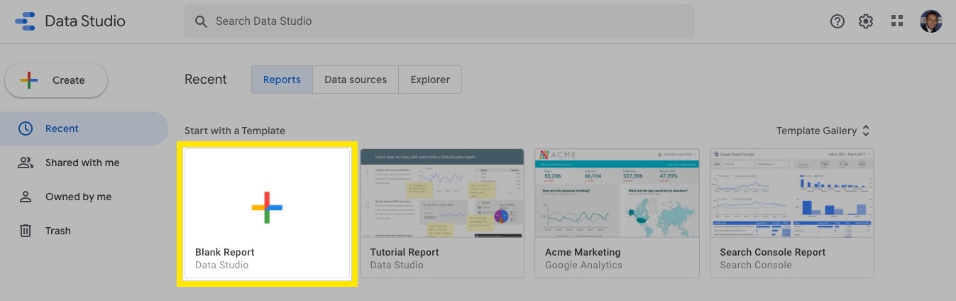Open the Search Console Report template thumbnail
Screen dimensions: 956x301
[x=791, y=193]
